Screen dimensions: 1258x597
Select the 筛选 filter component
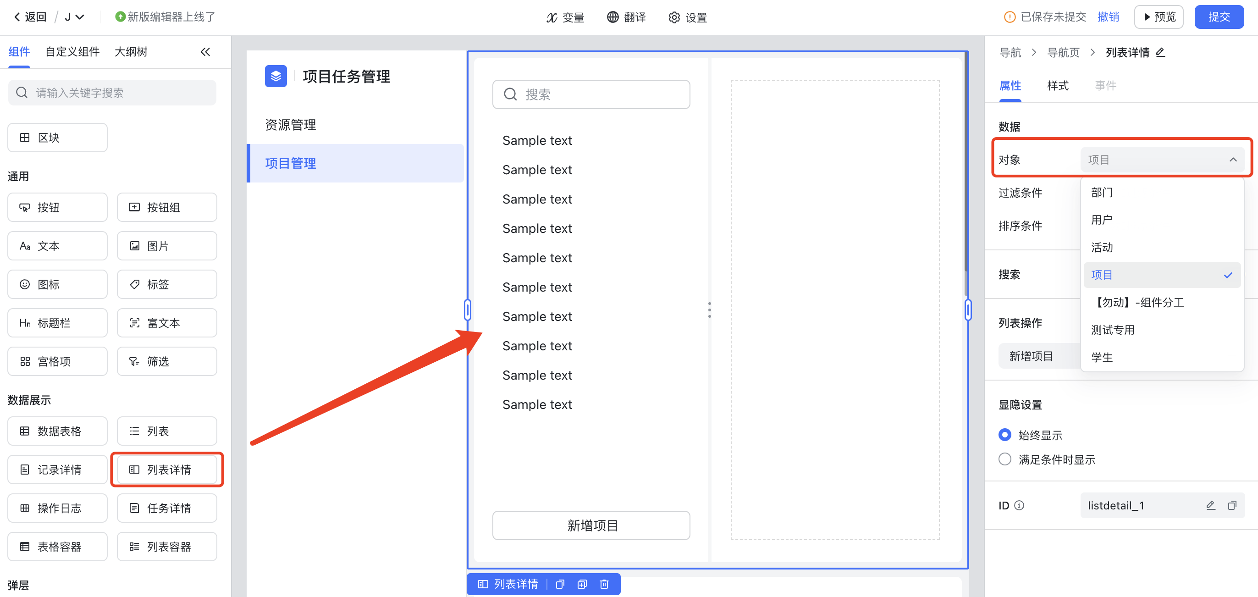tap(167, 361)
